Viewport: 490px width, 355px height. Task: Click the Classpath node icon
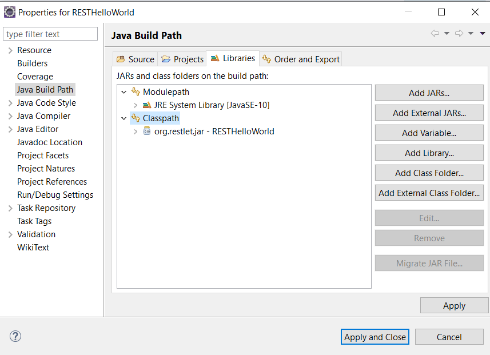(x=136, y=118)
